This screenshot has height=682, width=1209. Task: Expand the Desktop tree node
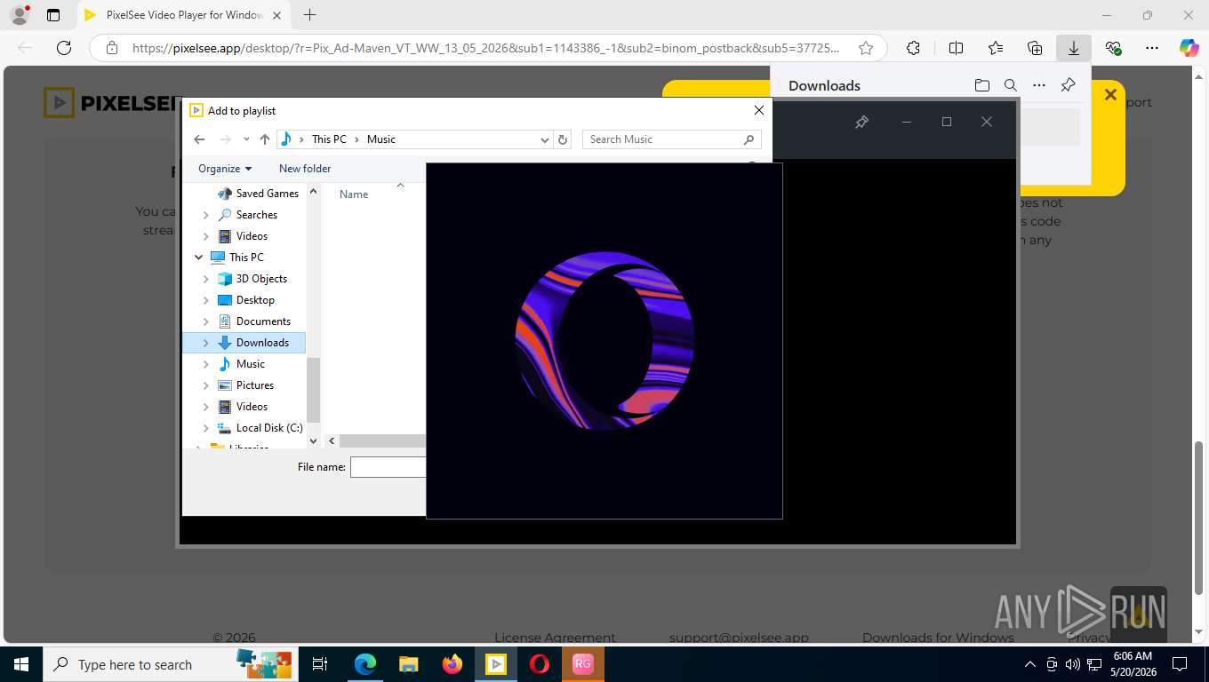(206, 300)
